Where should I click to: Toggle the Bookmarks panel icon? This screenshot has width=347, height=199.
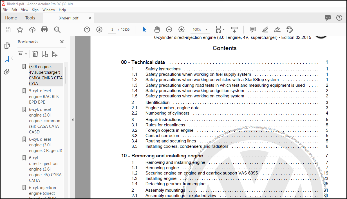[7, 59]
